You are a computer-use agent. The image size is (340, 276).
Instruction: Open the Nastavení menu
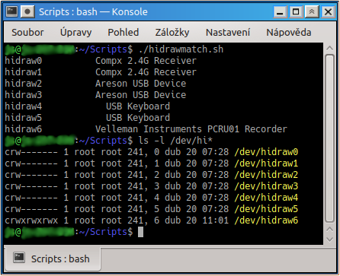(228, 33)
